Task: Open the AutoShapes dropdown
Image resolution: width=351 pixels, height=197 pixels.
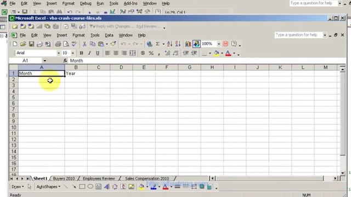Action: tap(48, 187)
